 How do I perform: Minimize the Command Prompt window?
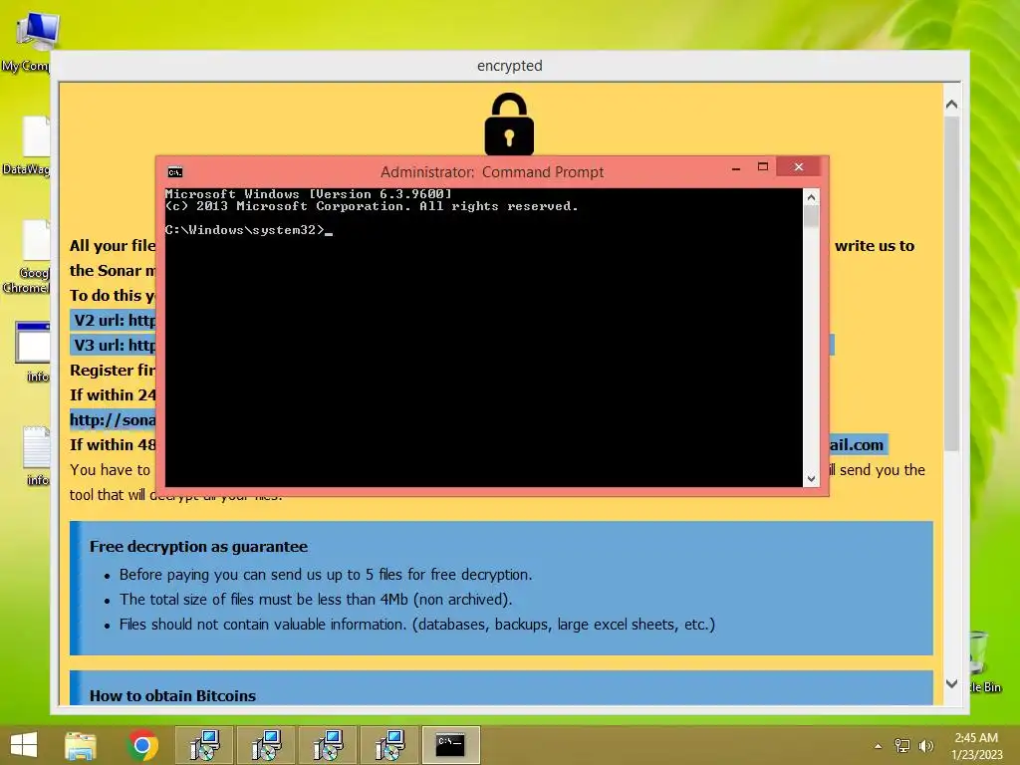[x=736, y=168]
